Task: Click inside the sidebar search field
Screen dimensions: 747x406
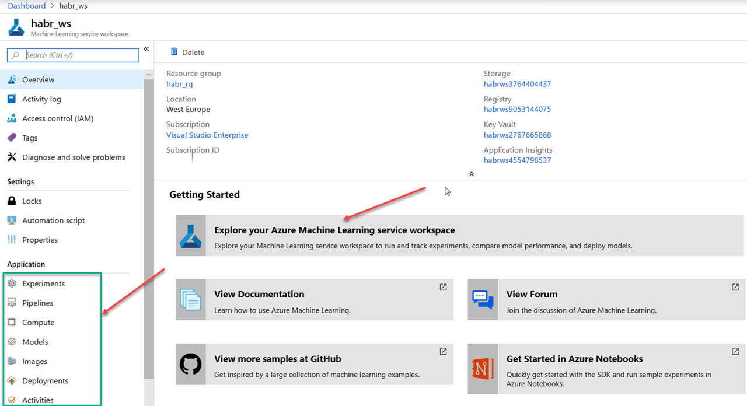Action: [76, 55]
